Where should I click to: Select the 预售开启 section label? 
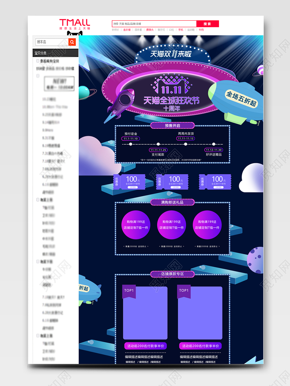(x=172, y=126)
